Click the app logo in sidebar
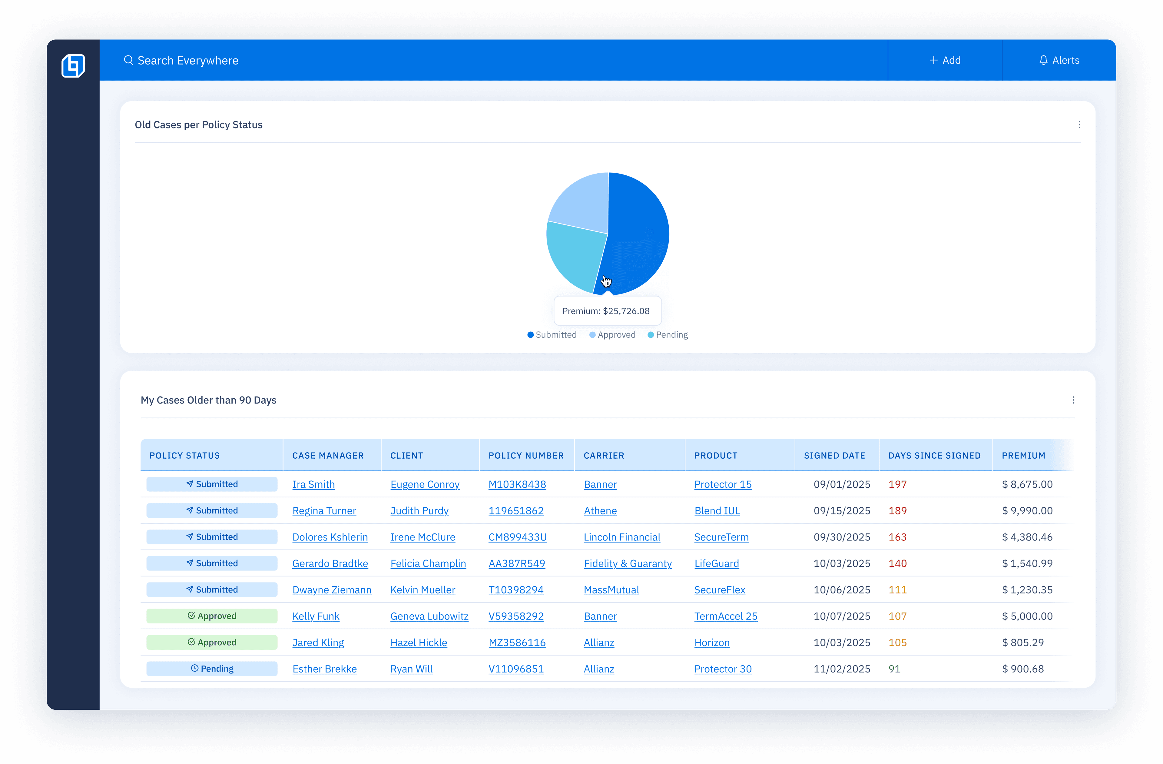Viewport: 1163px width, 764px height. (73, 65)
